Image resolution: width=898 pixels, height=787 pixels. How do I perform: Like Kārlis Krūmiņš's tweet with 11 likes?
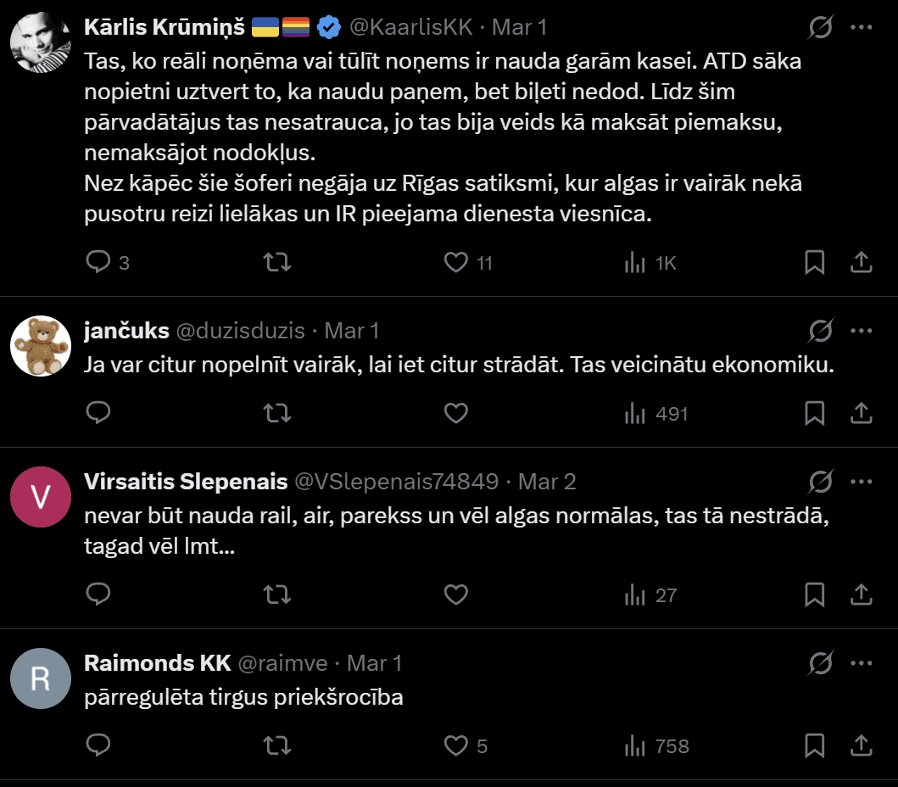(456, 262)
